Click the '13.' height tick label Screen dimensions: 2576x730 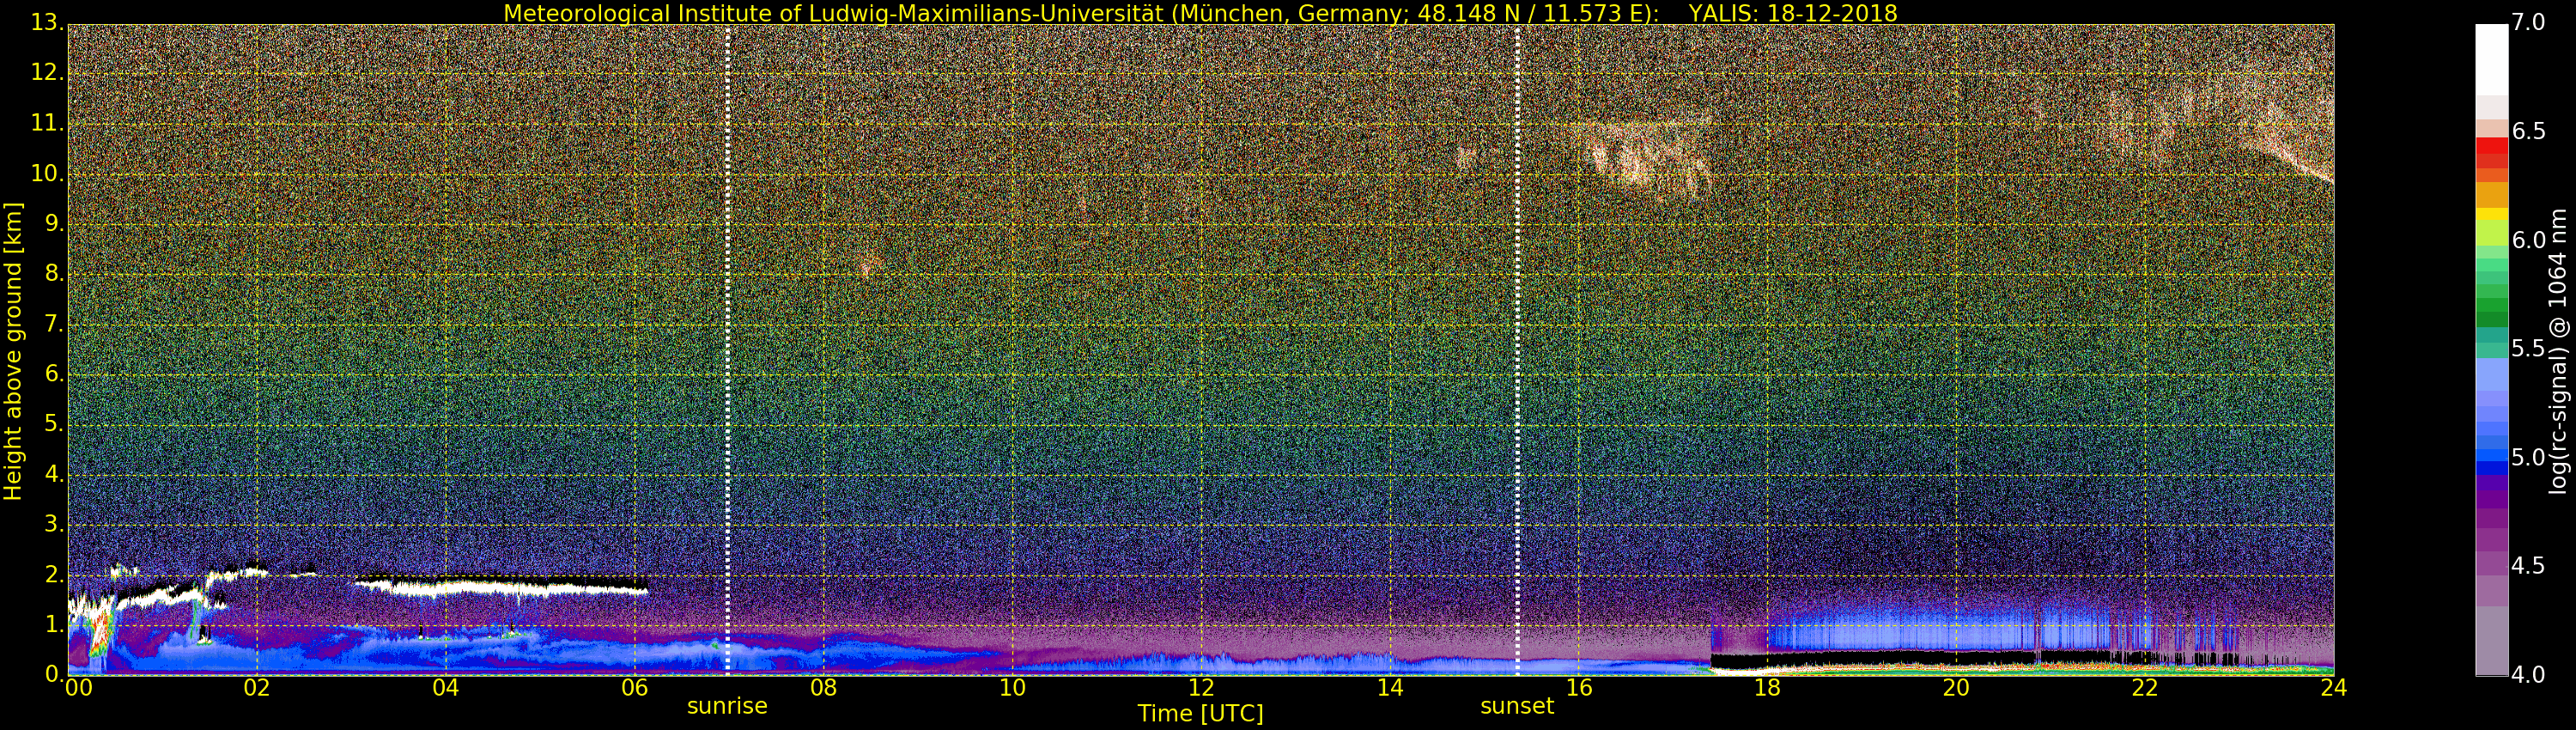[x=47, y=23]
